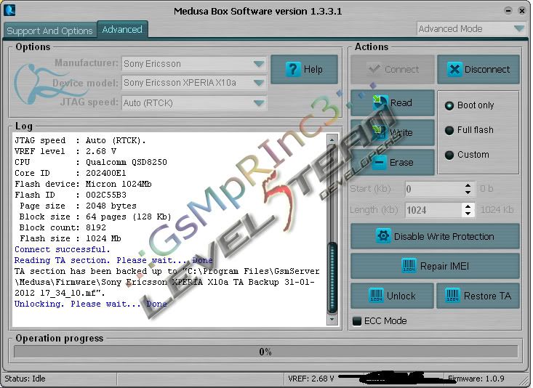Click the X icon on Disconnect button

click(454, 69)
